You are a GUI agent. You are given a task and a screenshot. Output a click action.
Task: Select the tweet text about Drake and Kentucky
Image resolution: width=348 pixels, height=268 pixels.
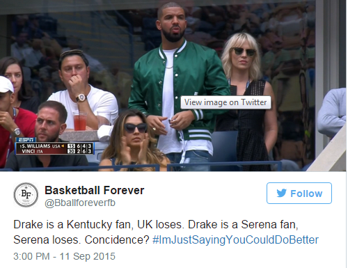(166, 232)
